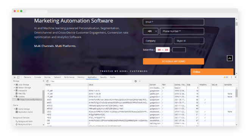Click the cookies table scrollbar thumb

(x=237, y=93)
